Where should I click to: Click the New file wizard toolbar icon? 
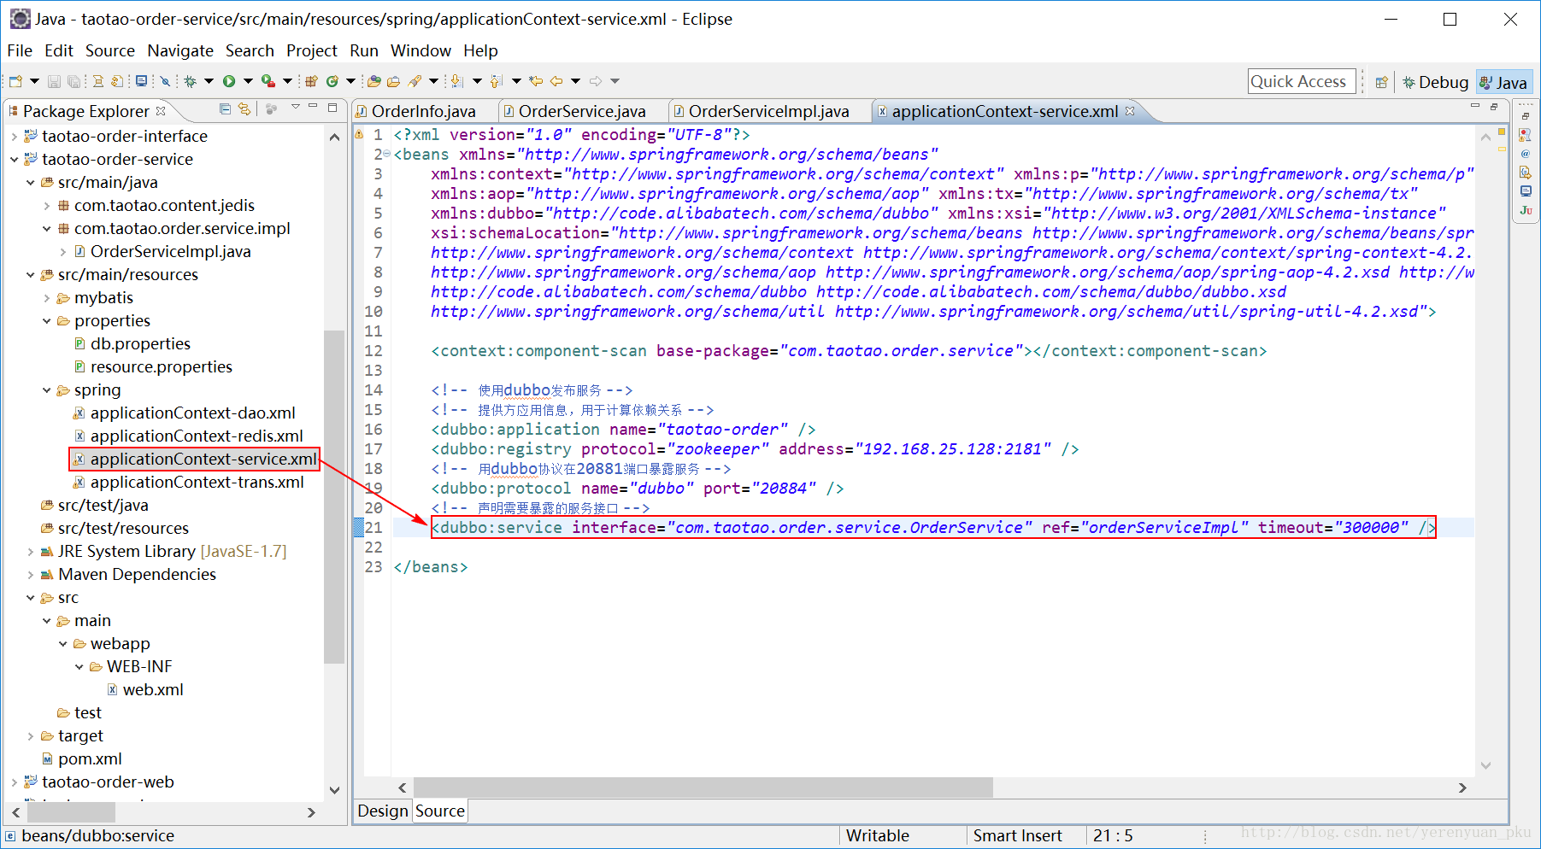pos(15,81)
